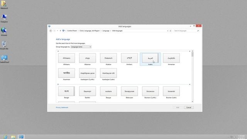The width and height of the screenshot is (247, 139).
Task: Click the Add languages breadcrumb
Action: [117, 31]
